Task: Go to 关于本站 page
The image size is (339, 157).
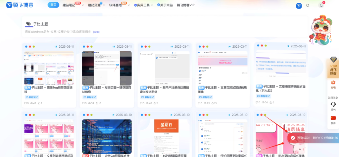Action: point(165,5)
